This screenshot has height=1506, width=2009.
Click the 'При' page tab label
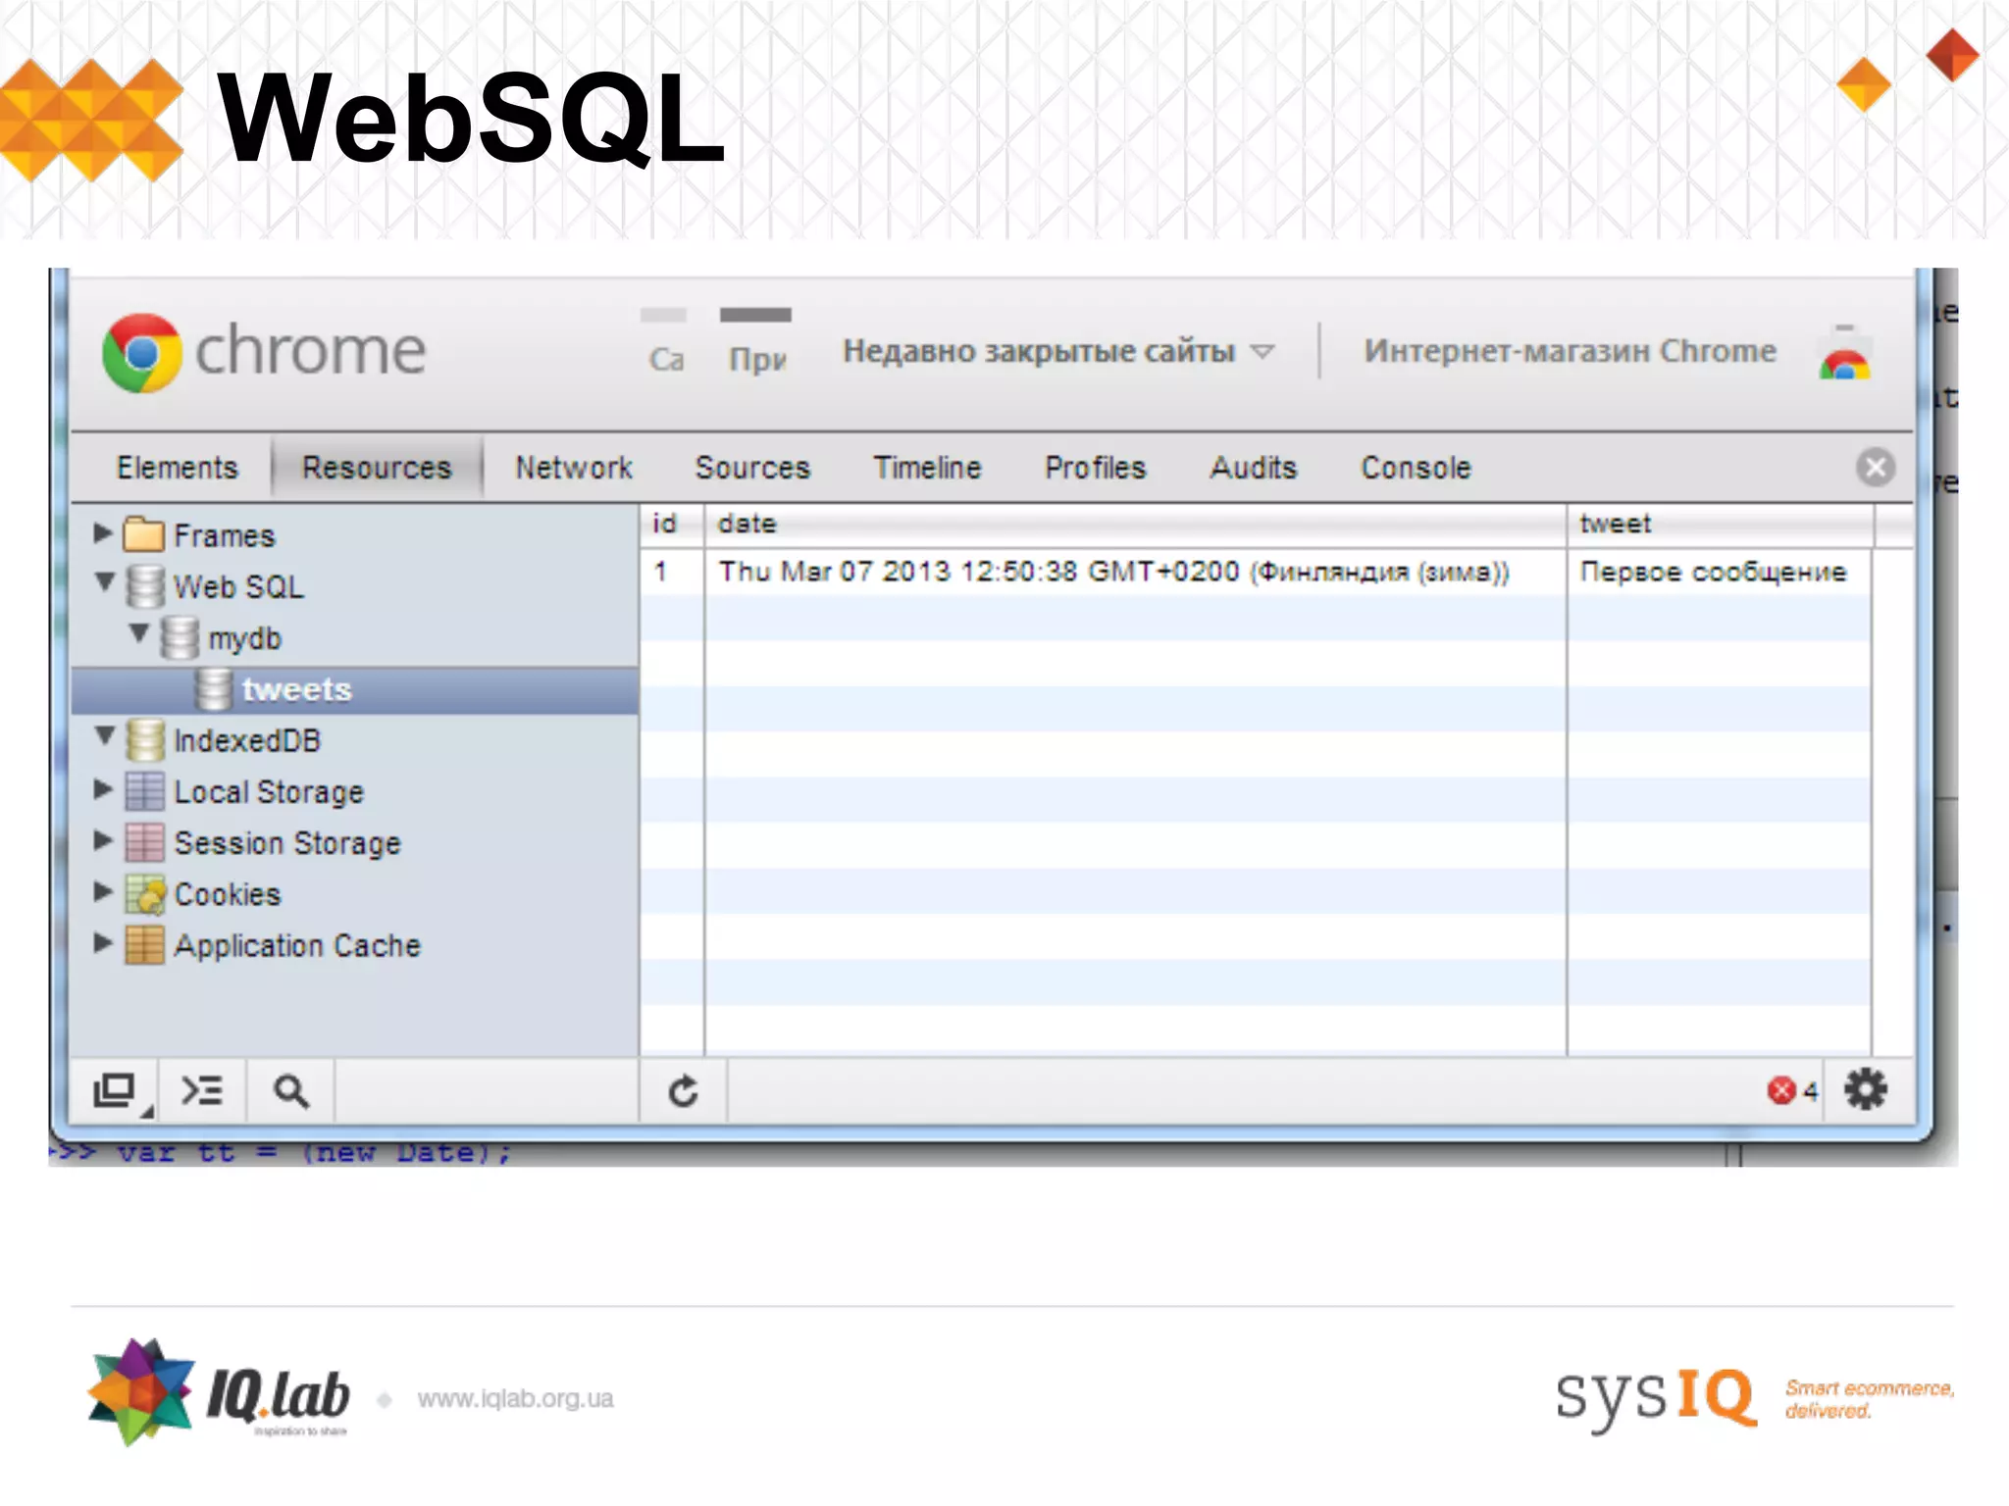757,359
